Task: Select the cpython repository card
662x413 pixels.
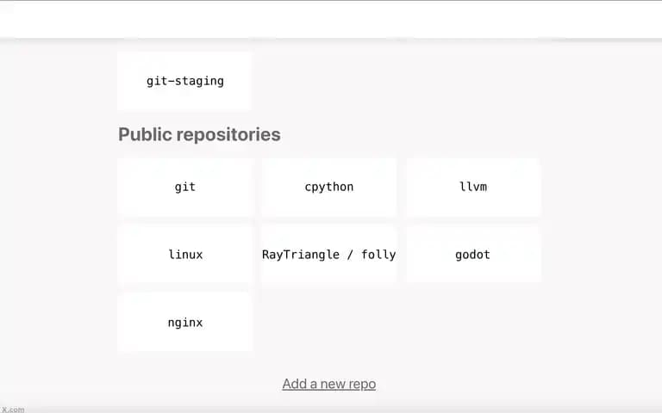Action: click(329, 187)
